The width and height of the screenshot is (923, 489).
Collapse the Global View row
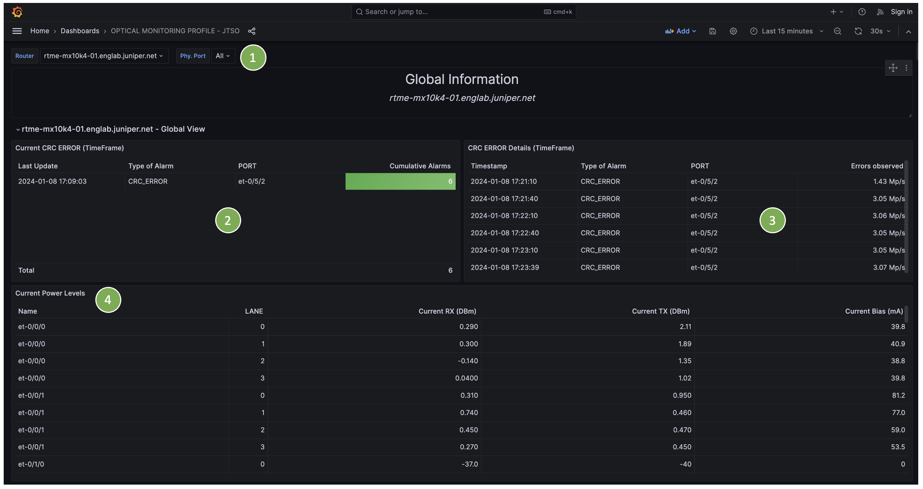18,129
